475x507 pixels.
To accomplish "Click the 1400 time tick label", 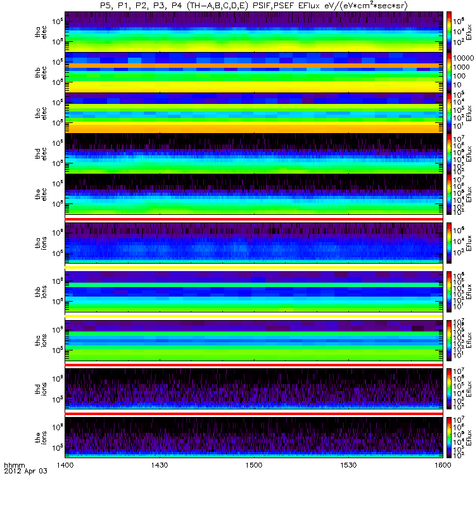I will (x=65, y=465).
